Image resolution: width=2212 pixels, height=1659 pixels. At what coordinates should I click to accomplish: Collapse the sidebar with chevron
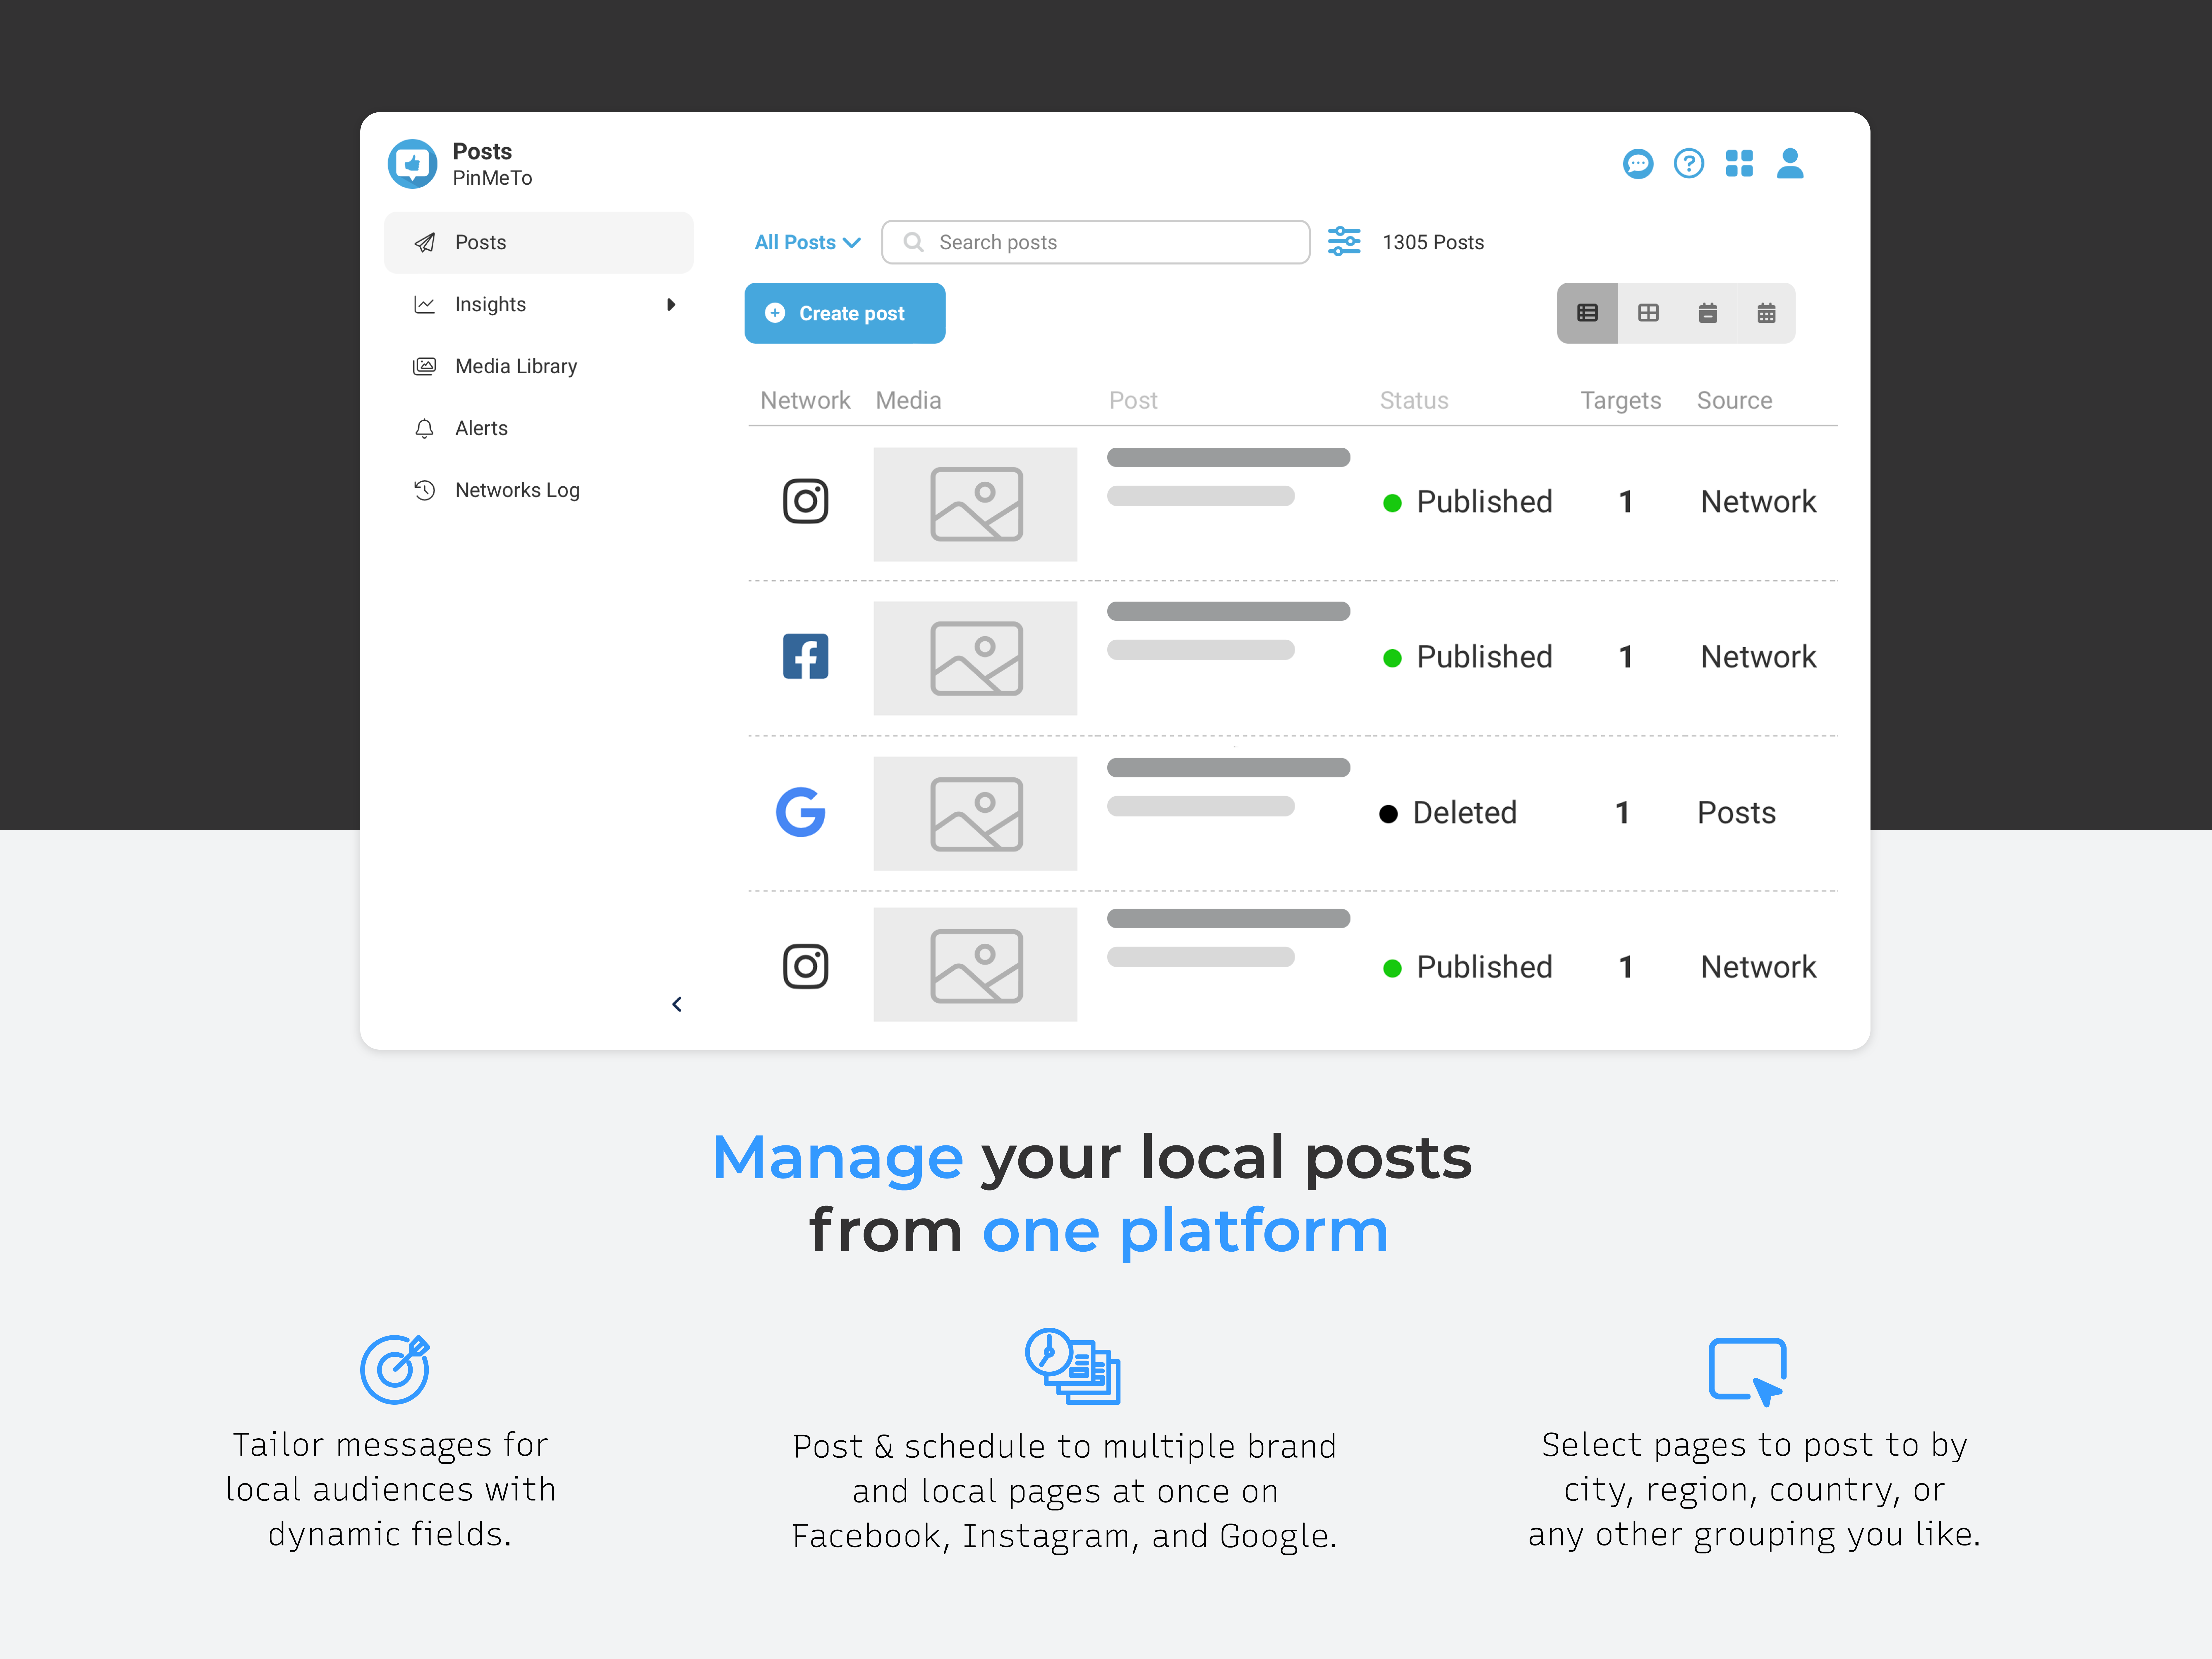point(677,1004)
